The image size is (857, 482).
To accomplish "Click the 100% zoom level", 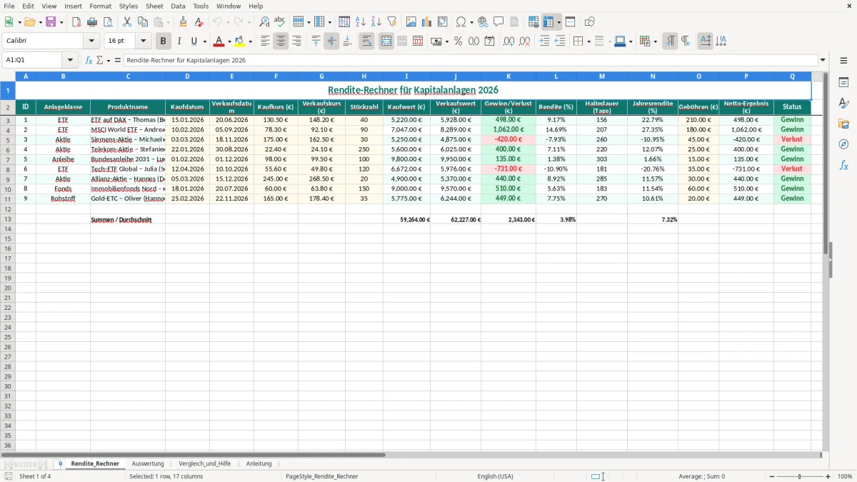I will tap(845, 476).
